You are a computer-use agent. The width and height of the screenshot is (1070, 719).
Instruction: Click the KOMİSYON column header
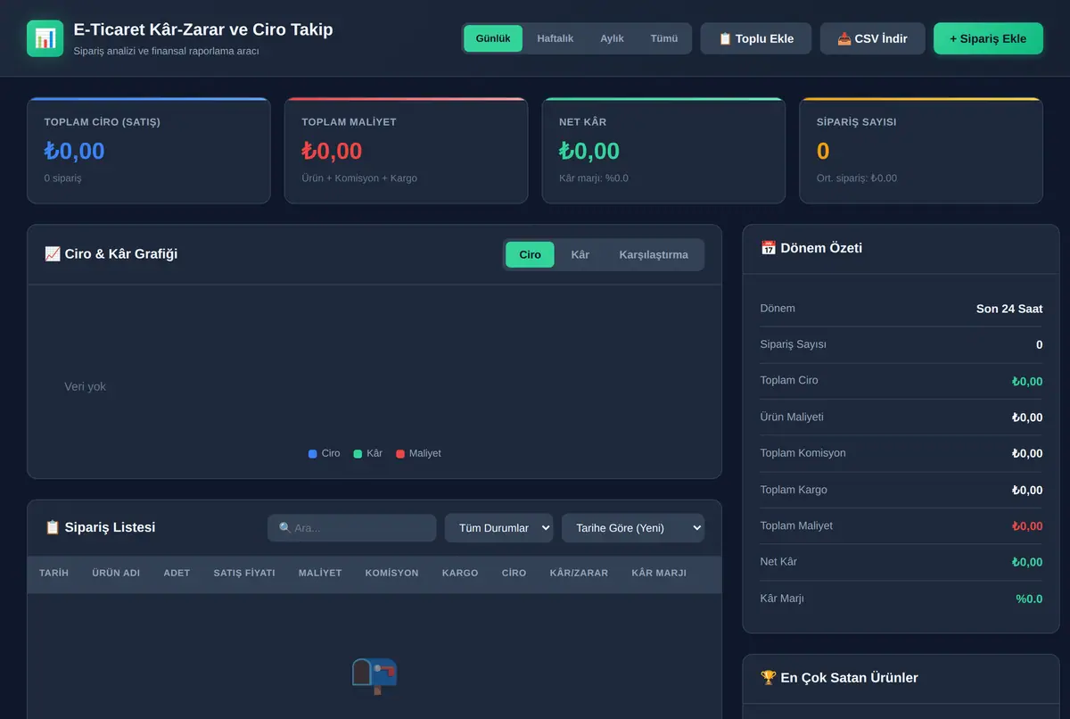pos(391,573)
